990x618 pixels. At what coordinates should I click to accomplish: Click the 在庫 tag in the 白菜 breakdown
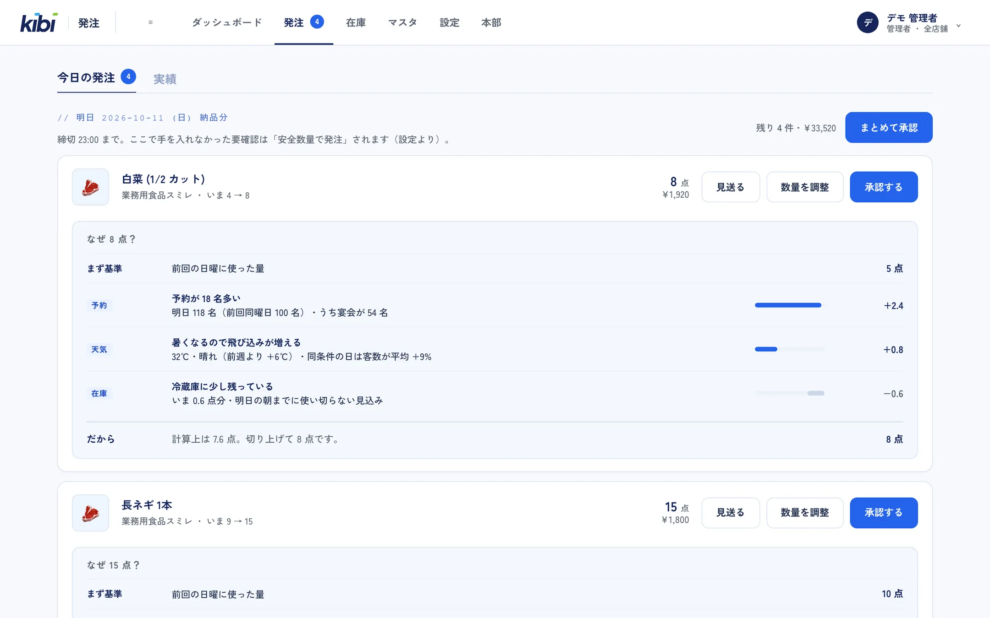[99, 393]
